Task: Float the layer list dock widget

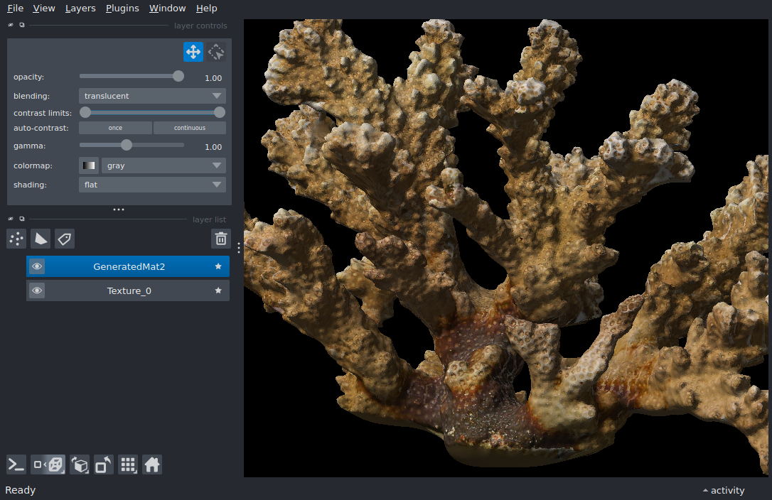Action: [21, 219]
